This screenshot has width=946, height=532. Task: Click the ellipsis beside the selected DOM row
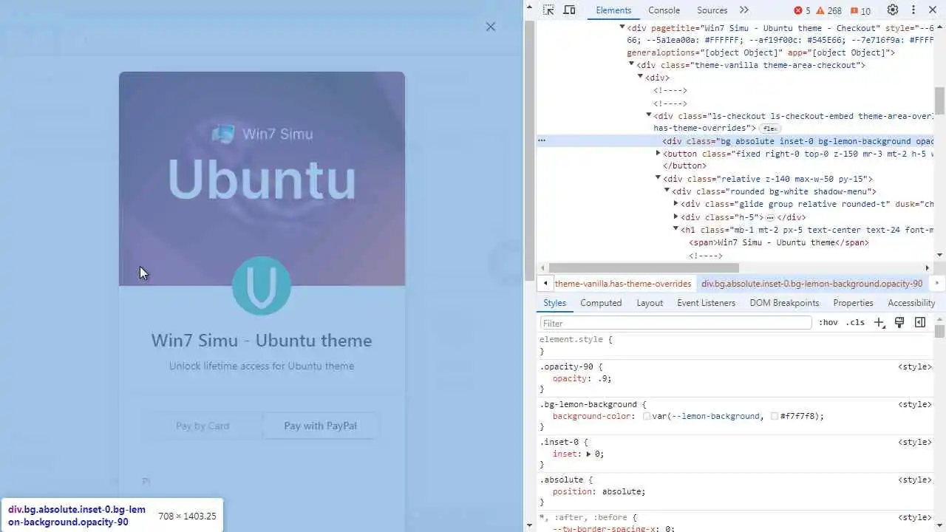pos(542,140)
